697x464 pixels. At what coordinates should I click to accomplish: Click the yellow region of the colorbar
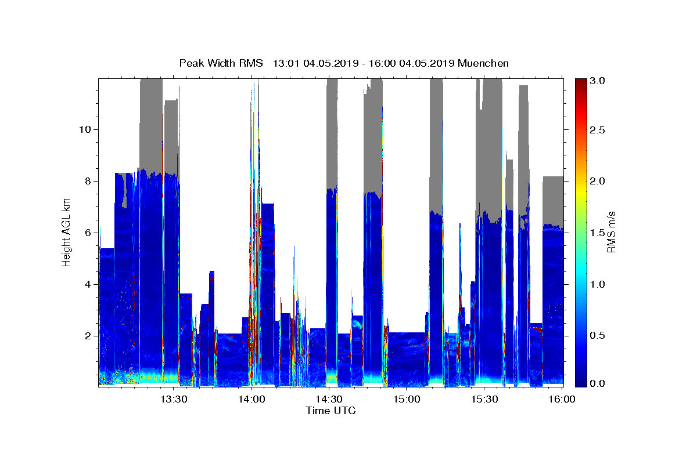581,181
